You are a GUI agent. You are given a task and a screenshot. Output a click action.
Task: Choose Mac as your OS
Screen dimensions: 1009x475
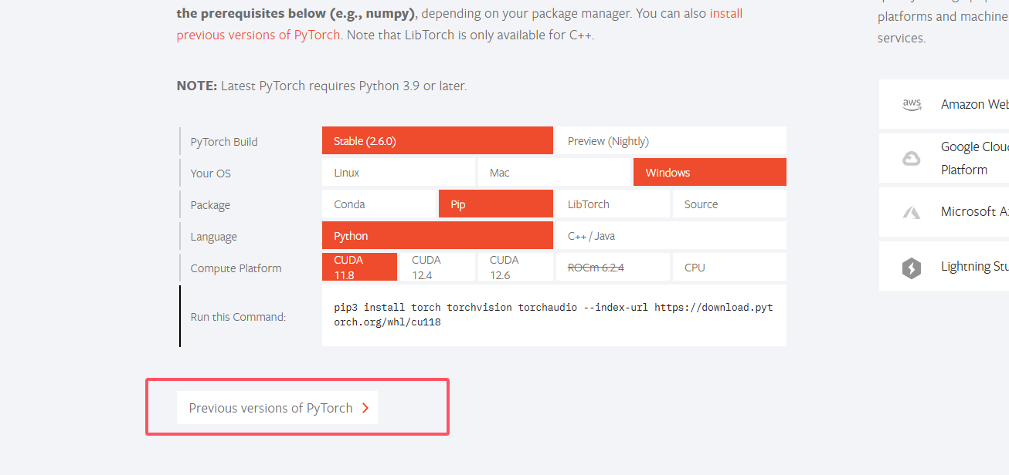pyautogui.click(x=554, y=172)
